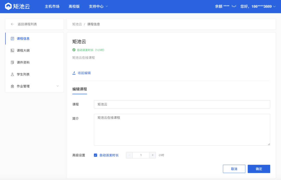Click the 自动派发时长 checkbox label

(x=109, y=155)
